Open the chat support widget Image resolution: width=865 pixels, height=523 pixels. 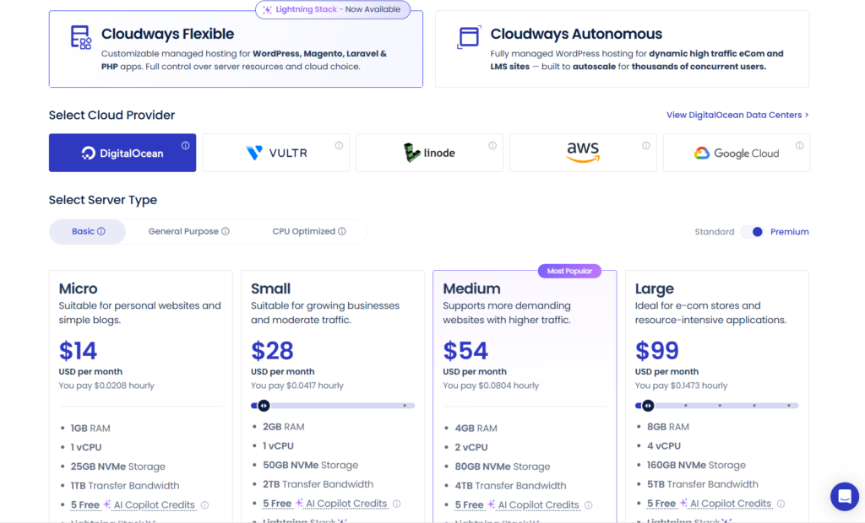pyautogui.click(x=844, y=497)
